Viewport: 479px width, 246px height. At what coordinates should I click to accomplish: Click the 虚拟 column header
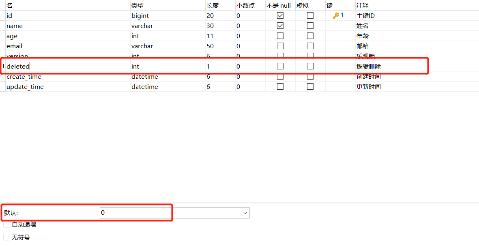(310, 5)
